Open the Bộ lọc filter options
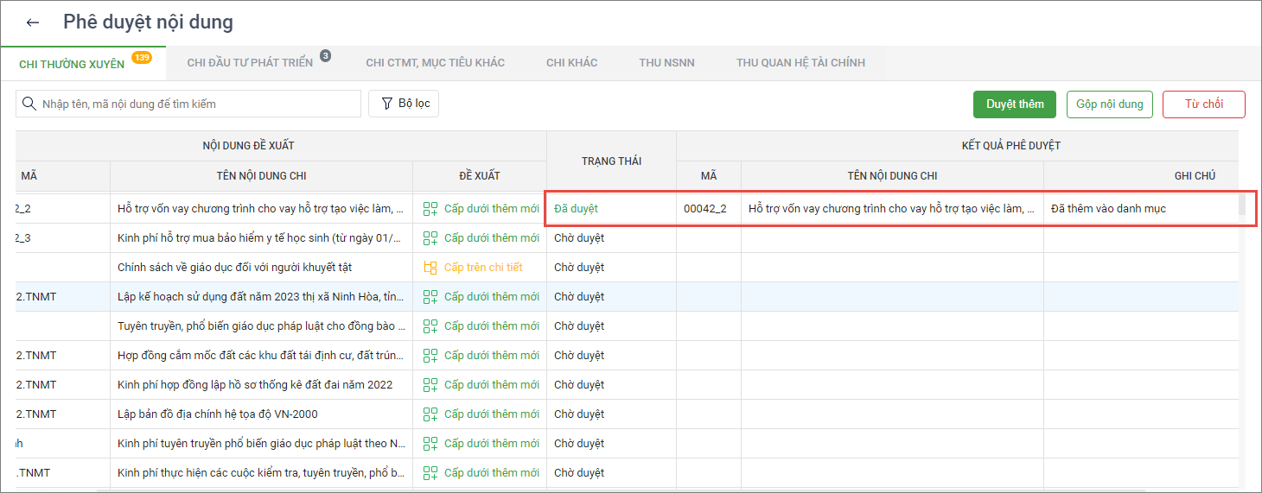Viewport: 1262px width, 493px height. coord(404,104)
